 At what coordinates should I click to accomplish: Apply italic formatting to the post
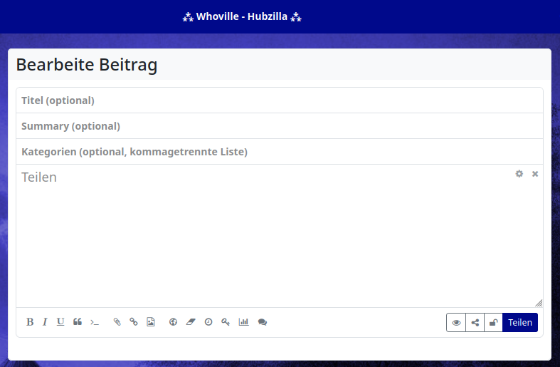coord(45,322)
